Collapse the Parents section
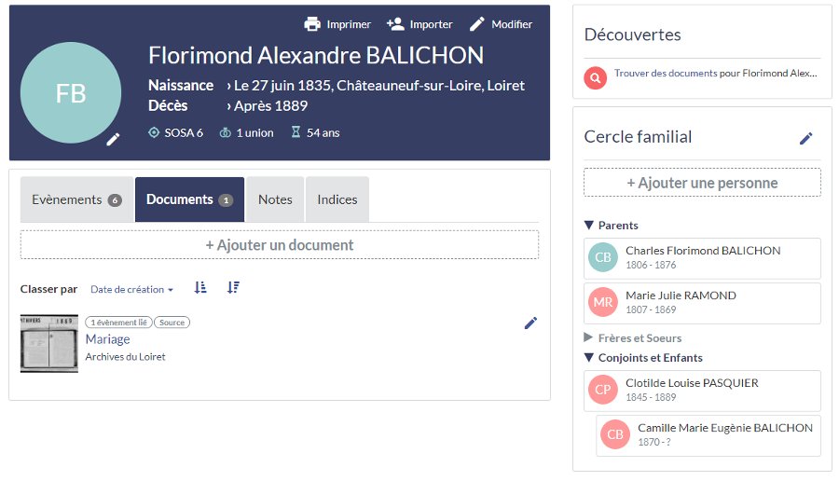Screen dimensions: 839x481 589,226
